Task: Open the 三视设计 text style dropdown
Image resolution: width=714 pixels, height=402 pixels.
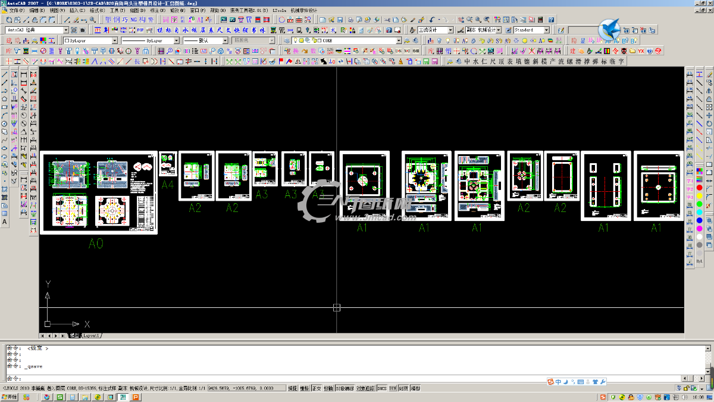Action: click(436, 30)
